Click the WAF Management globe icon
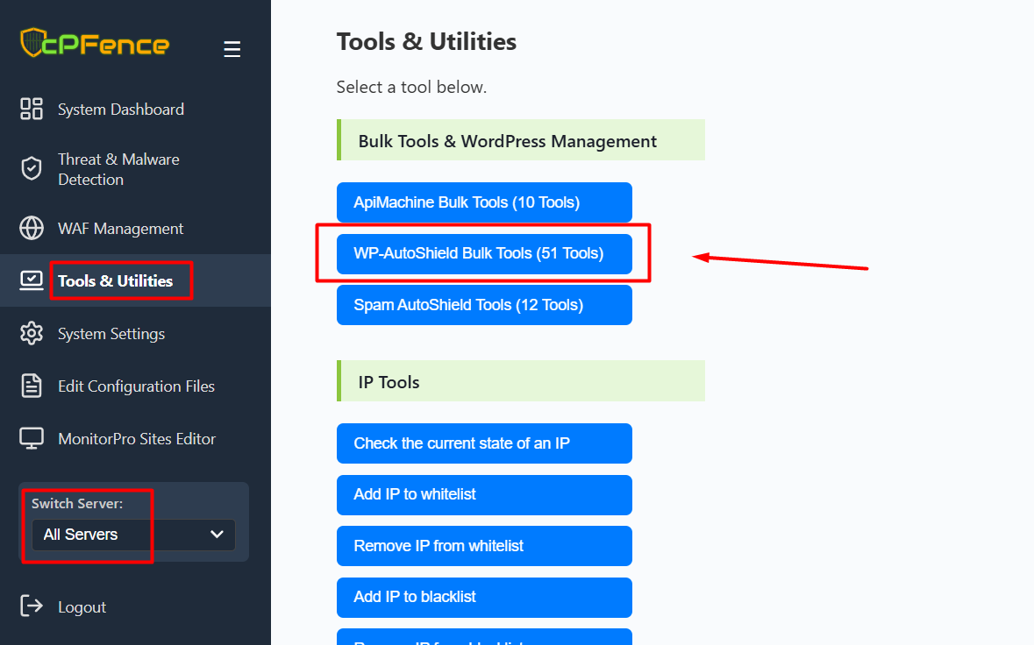The width and height of the screenshot is (1034, 645). (x=32, y=229)
